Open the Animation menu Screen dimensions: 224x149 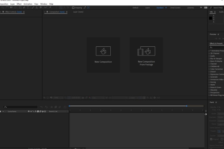click(28, 4)
